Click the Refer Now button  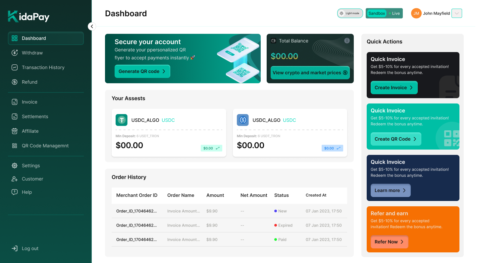tap(390, 242)
